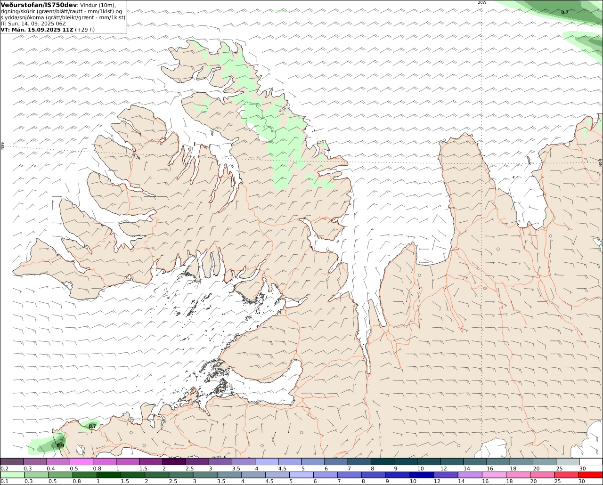Click the '30' label on the snow scale
The width and height of the screenshot is (603, 485).
[582, 469]
